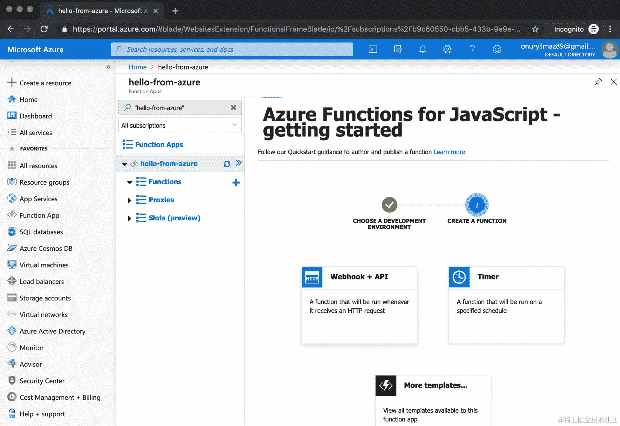
Task: Open Cloud Shell from the top bar
Action: click(x=373, y=49)
